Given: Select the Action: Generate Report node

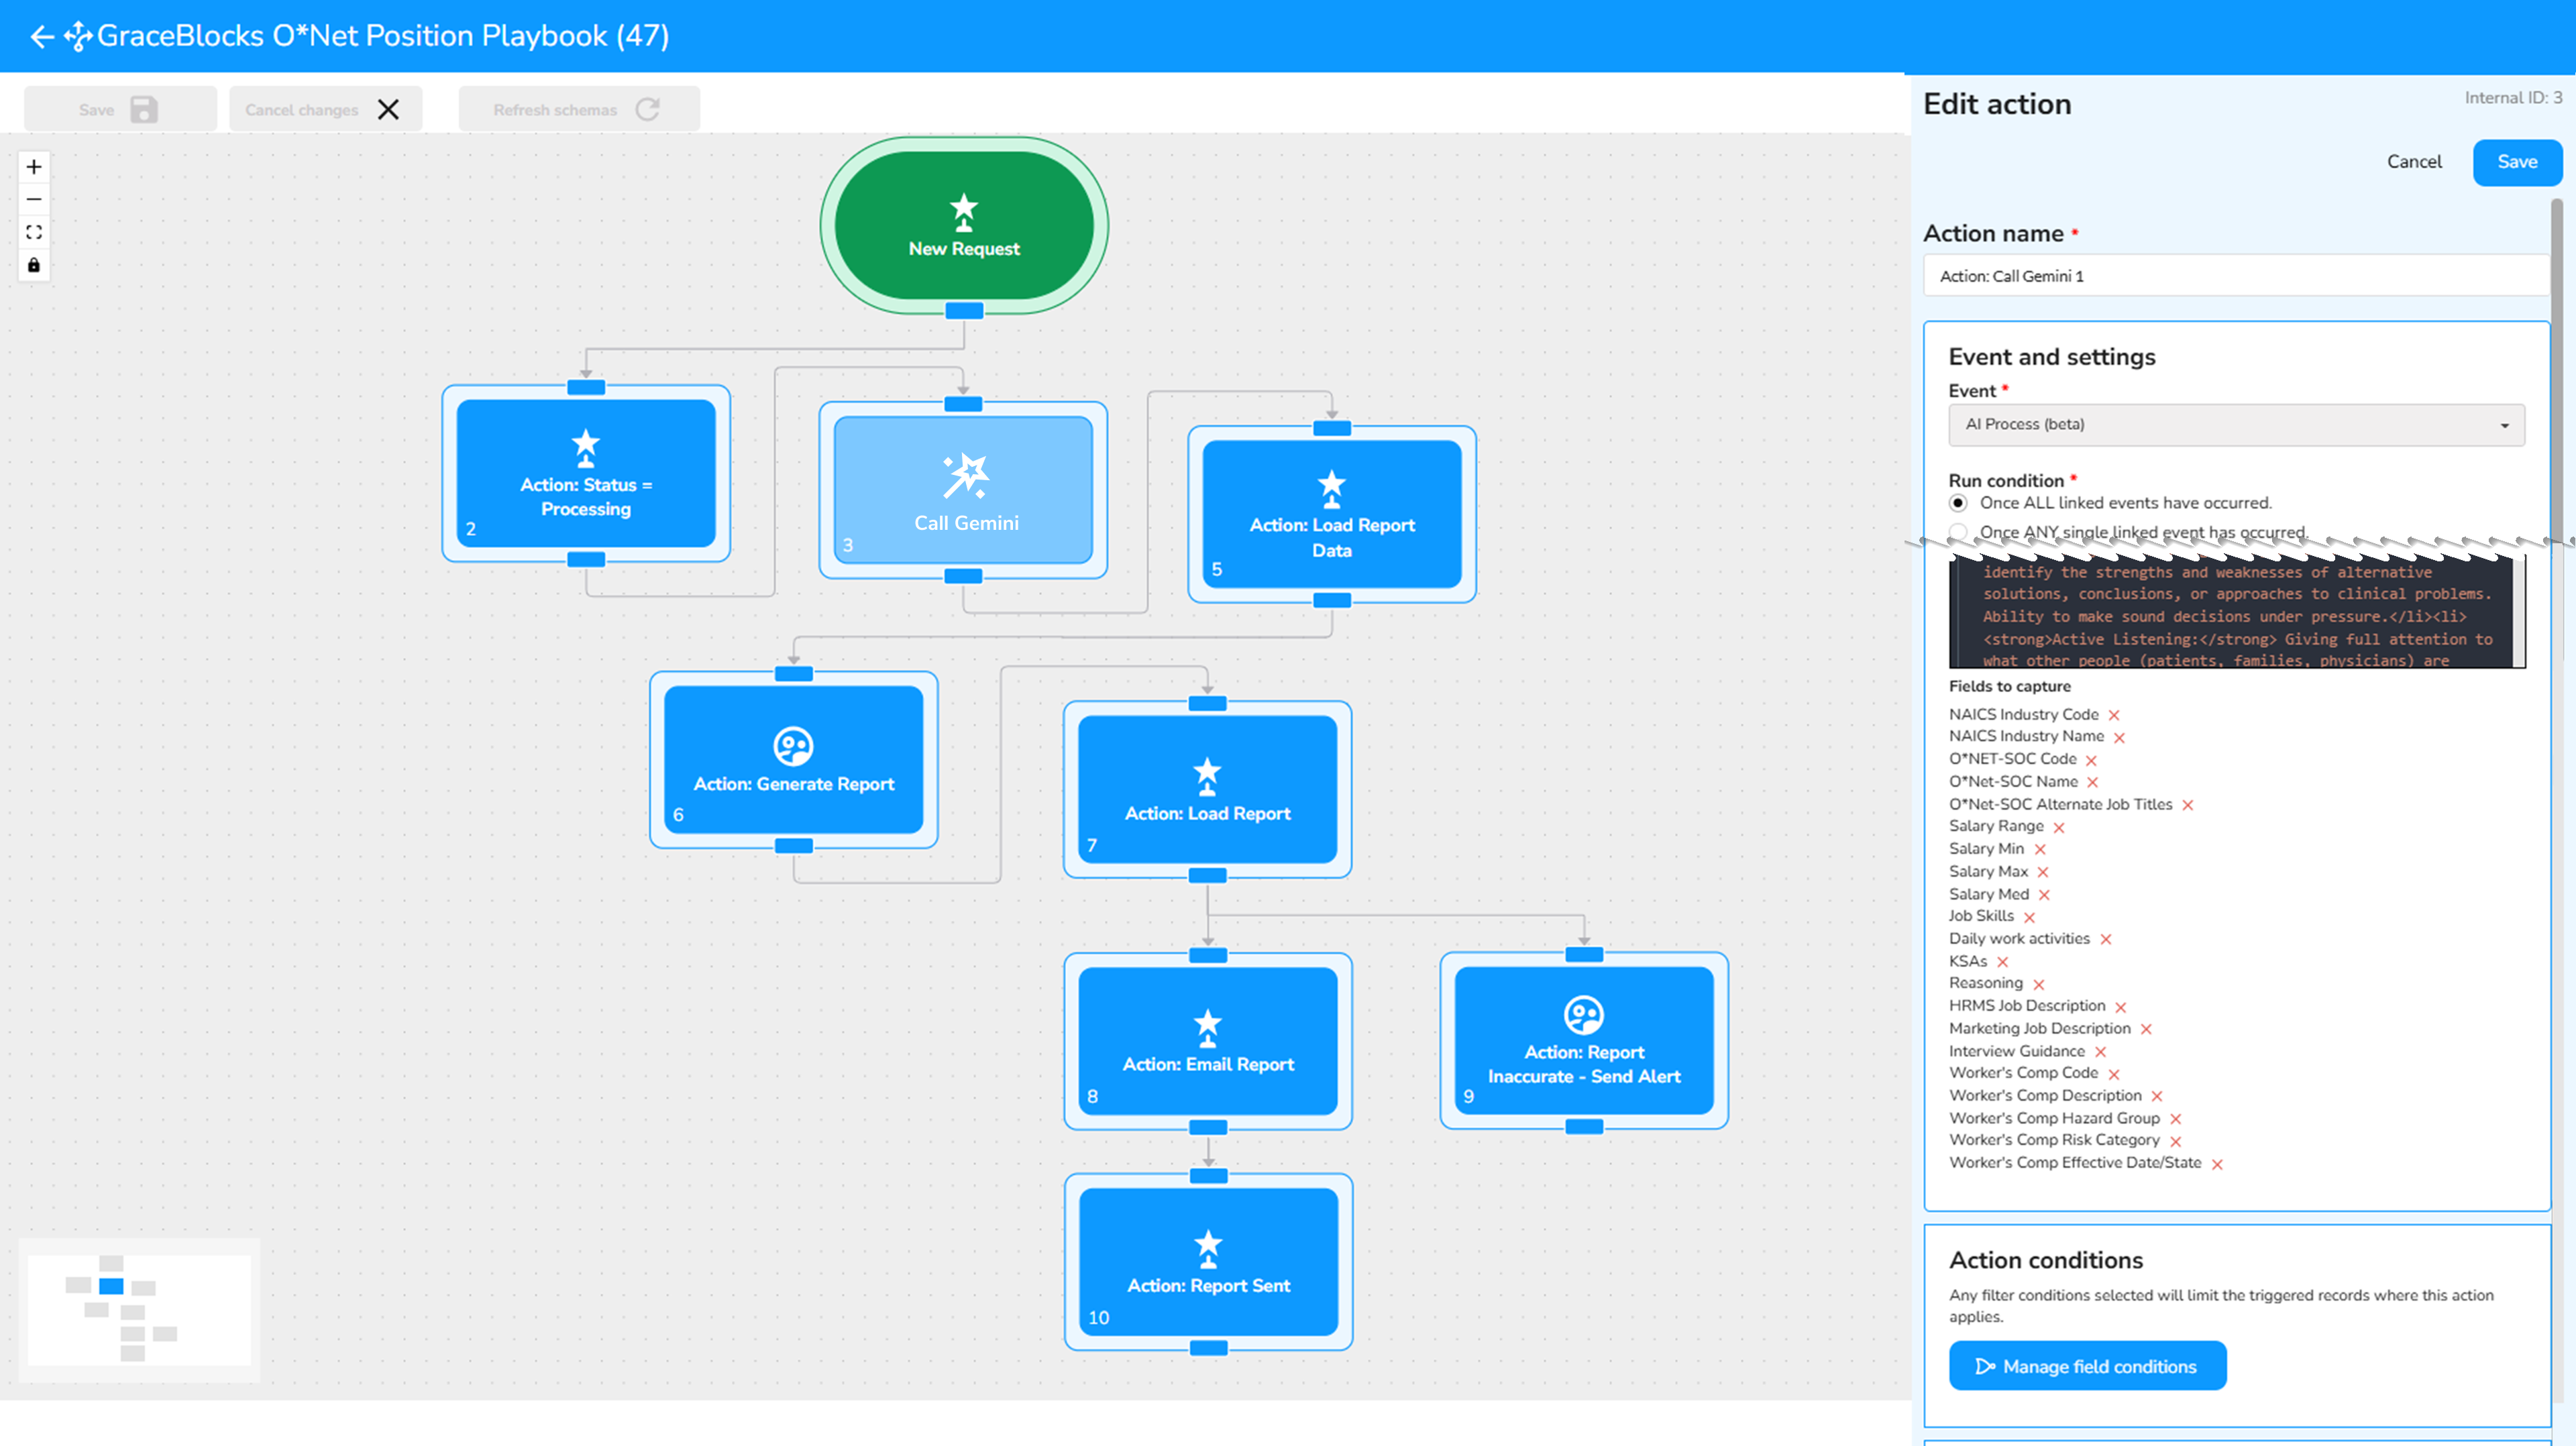Looking at the screenshot, I should click(x=793, y=760).
